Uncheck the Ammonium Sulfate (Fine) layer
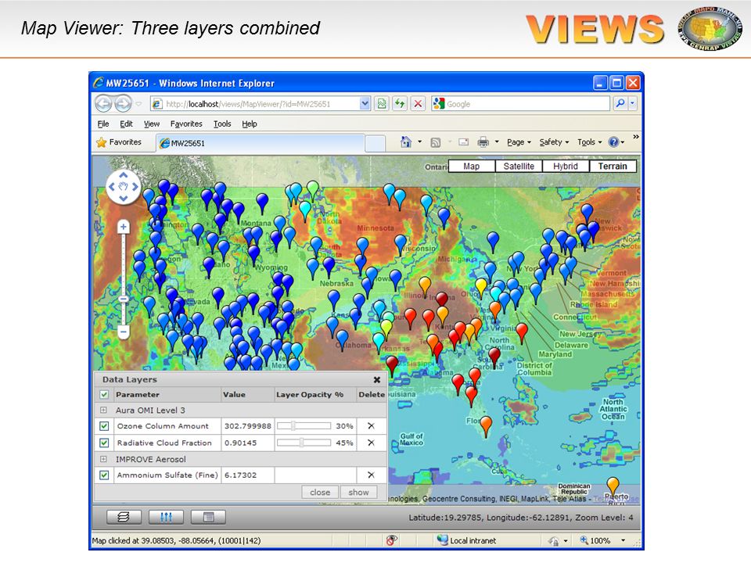This screenshot has width=751, height=563. pos(104,475)
